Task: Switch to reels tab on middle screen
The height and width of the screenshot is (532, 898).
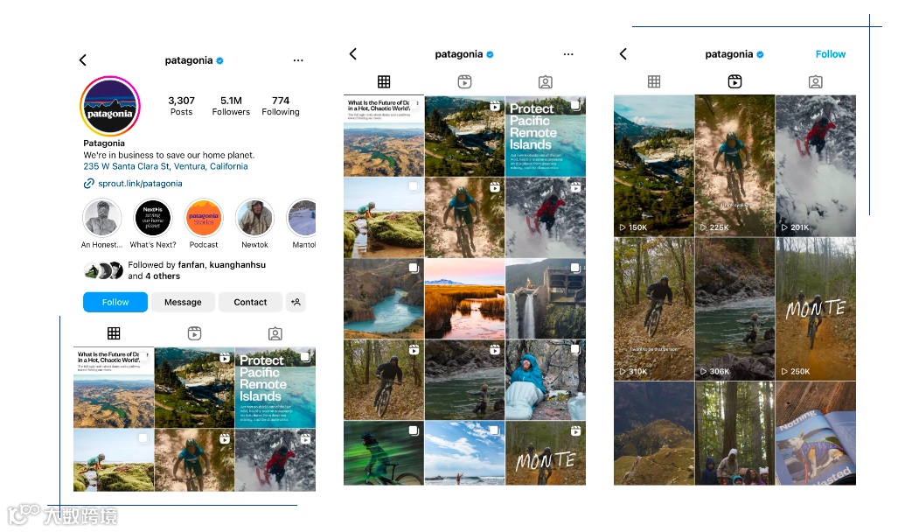Action: pos(464,82)
